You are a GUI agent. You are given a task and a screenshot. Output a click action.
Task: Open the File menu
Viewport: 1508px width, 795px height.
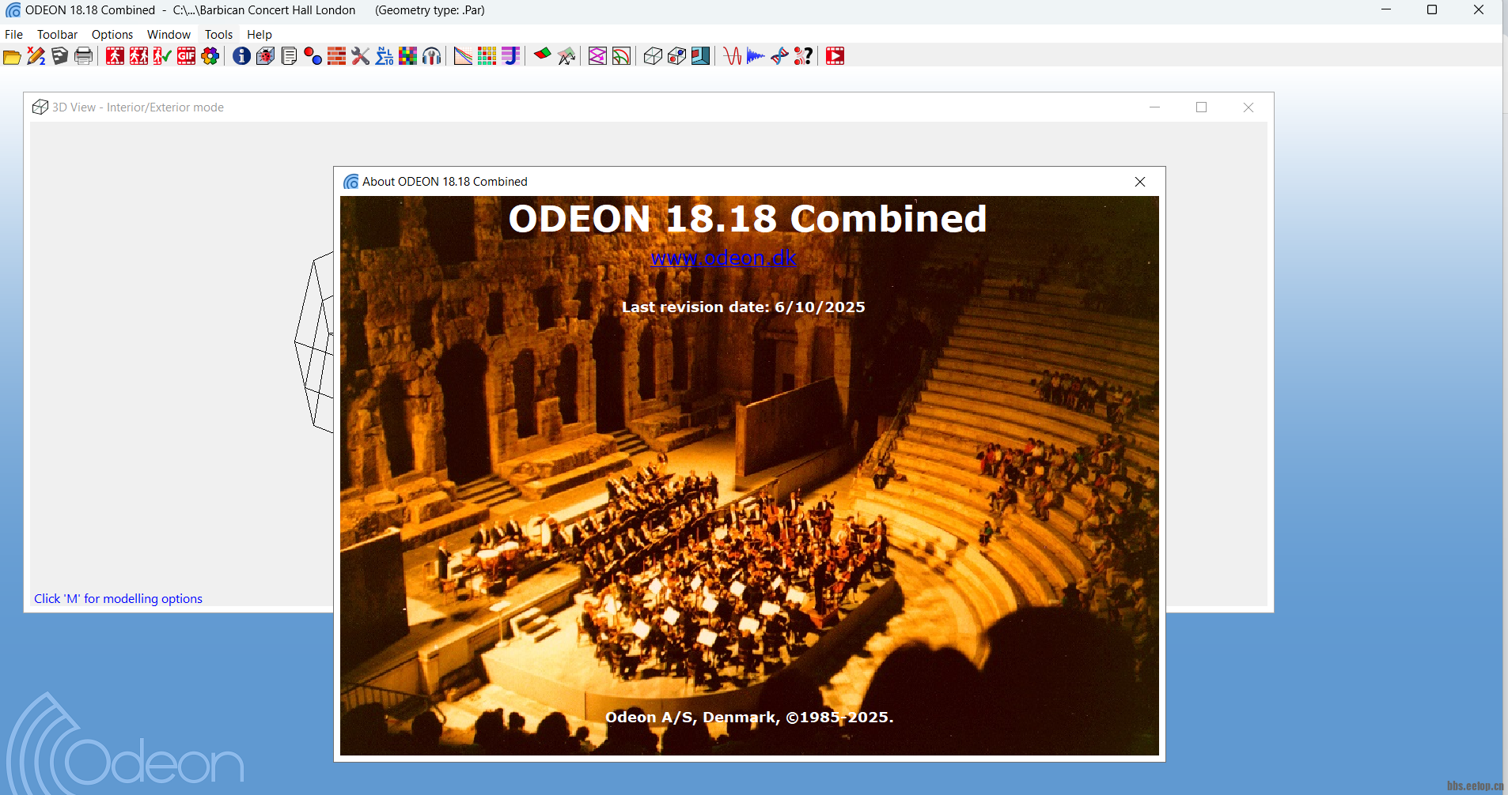coord(14,35)
